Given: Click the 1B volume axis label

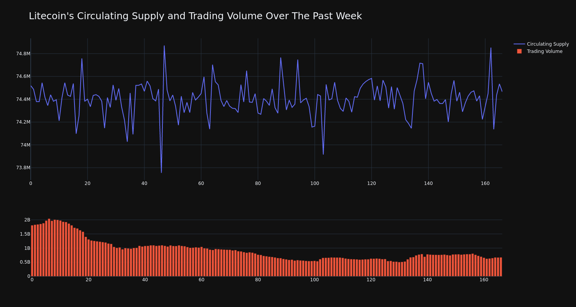Looking at the screenshot, I should (27, 248).
